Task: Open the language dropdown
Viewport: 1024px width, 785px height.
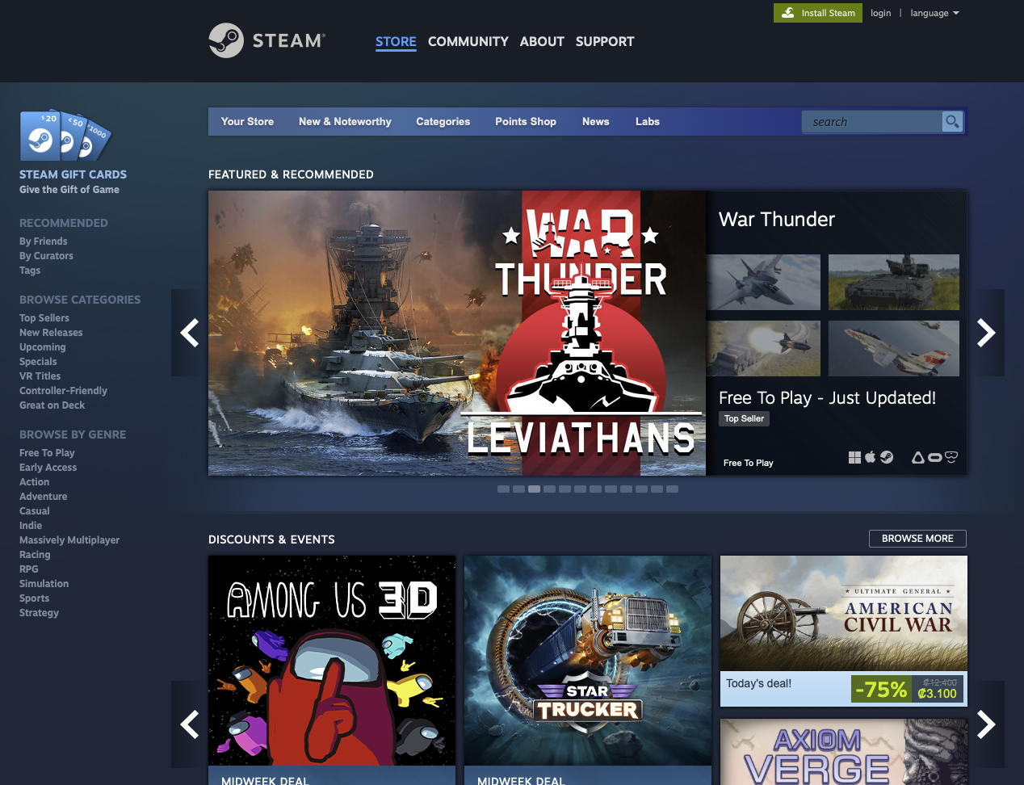Action: coord(934,13)
